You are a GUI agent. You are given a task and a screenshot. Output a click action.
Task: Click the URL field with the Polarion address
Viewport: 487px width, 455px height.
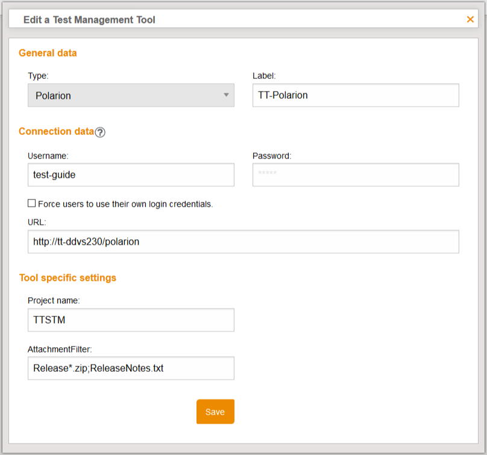(x=243, y=242)
